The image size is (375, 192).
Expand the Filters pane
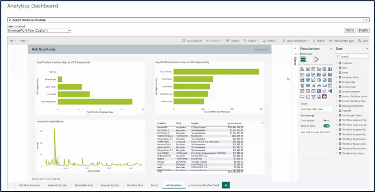(x=295, y=49)
